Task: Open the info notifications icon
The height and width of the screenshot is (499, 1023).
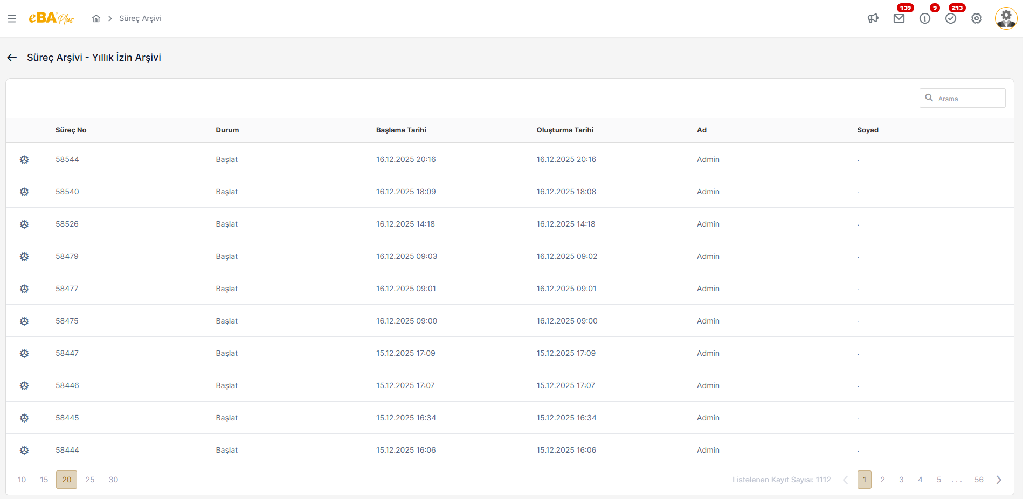Action: (x=924, y=19)
